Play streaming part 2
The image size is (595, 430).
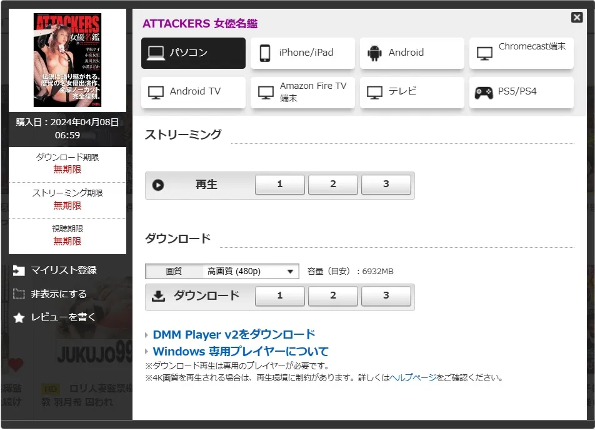click(332, 185)
